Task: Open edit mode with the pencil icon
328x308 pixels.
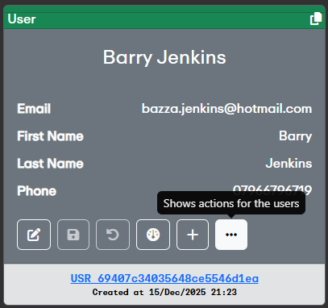Action: coord(34,235)
